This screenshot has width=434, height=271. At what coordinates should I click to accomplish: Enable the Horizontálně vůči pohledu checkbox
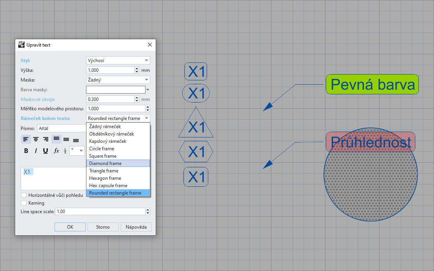pyautogui.click(x=24, y=195)
